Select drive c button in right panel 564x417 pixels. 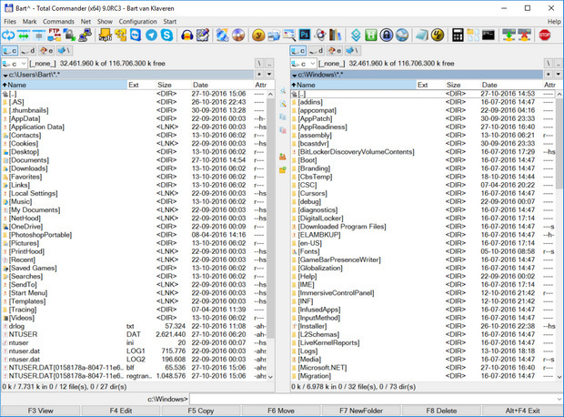point(298,51)
